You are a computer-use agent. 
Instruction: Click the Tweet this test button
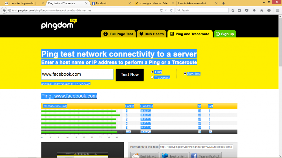(x=174, y=155)
